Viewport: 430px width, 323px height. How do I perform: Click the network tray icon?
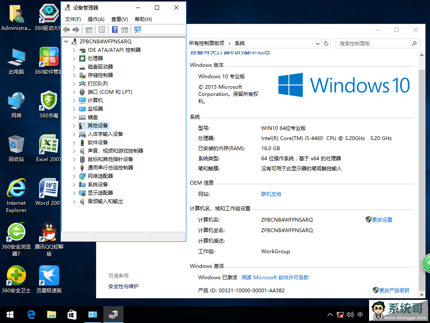(340, 315)
